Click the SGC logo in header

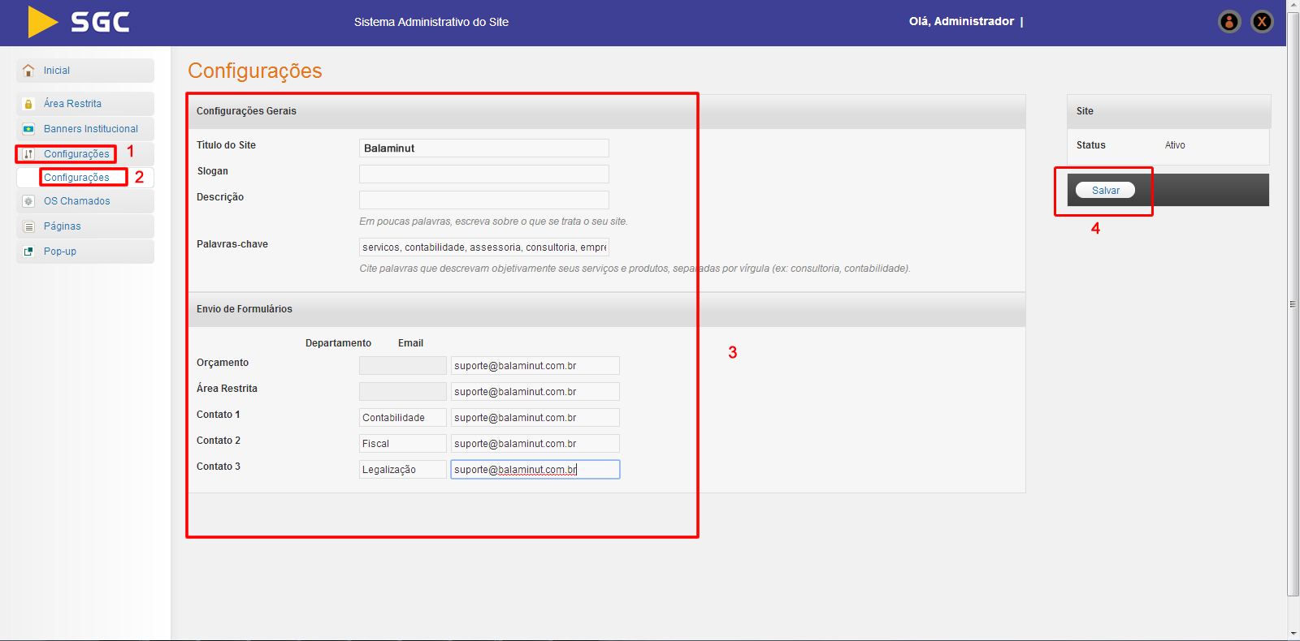[x=79, y=22]
